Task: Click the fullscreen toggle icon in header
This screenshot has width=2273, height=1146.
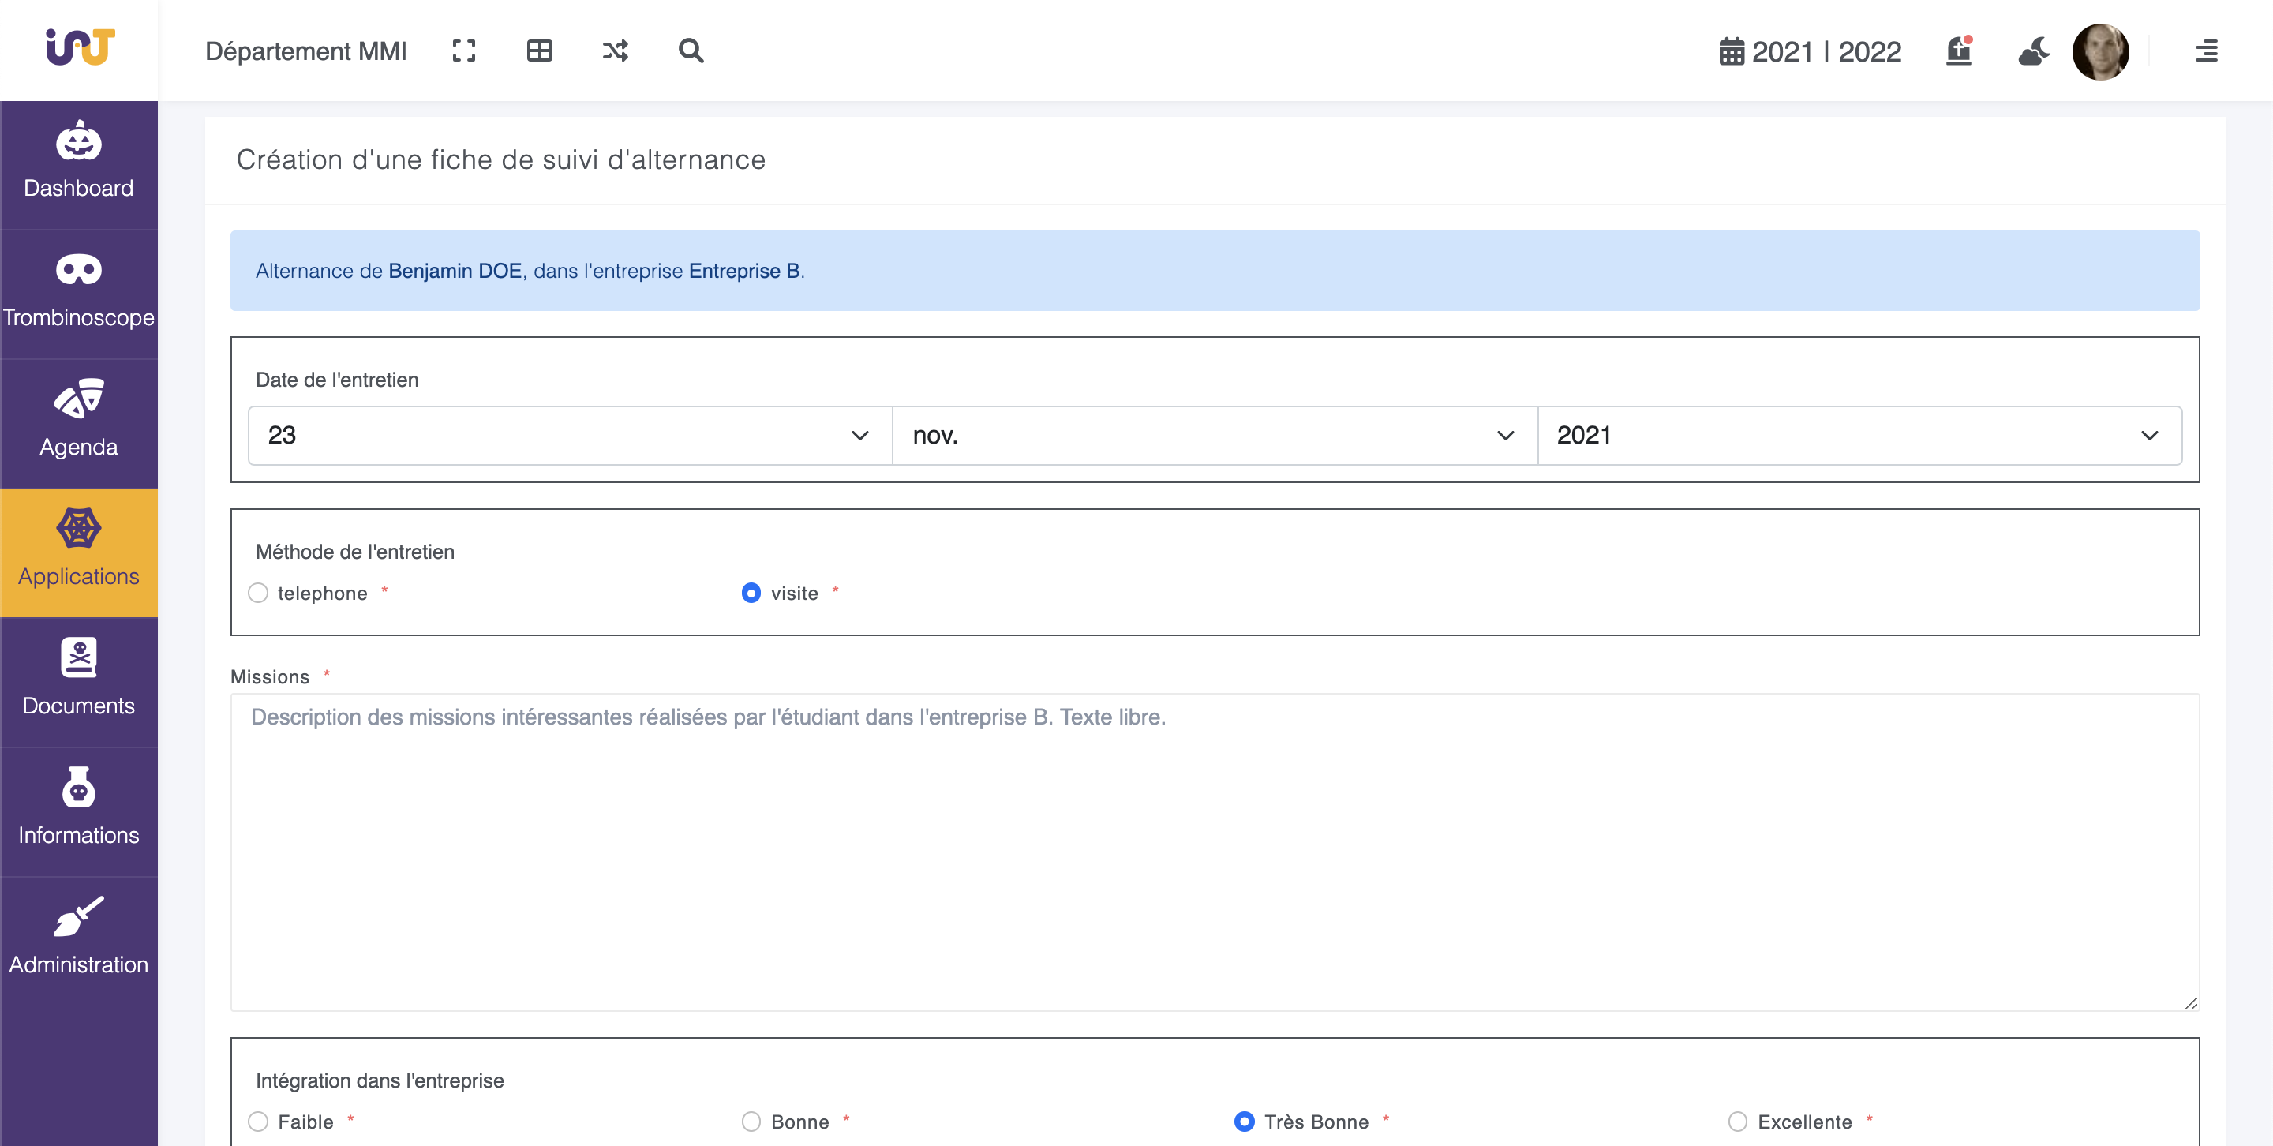Action: pyautogui.click(x=463, y=51)
